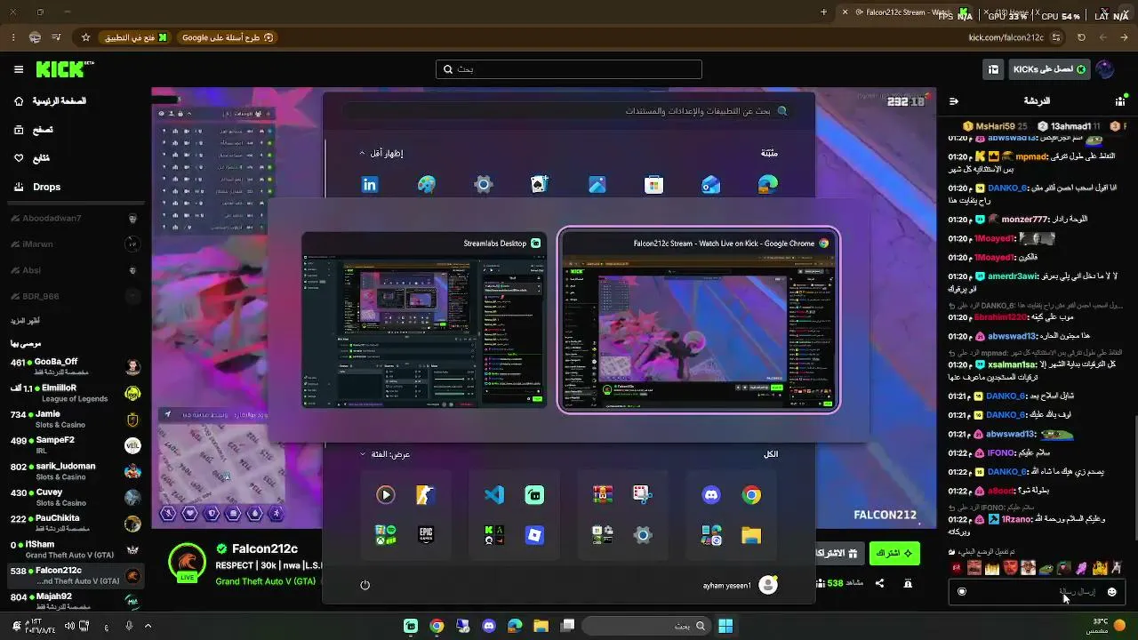Viewport: 1138px width, 640px height.
Task: Focus the Kick search field
Action: tap(569, 69)
